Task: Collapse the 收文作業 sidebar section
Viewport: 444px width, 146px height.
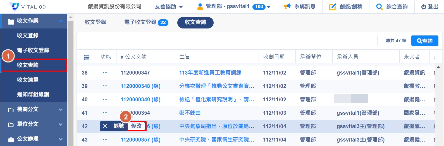Action: (61, 21)
